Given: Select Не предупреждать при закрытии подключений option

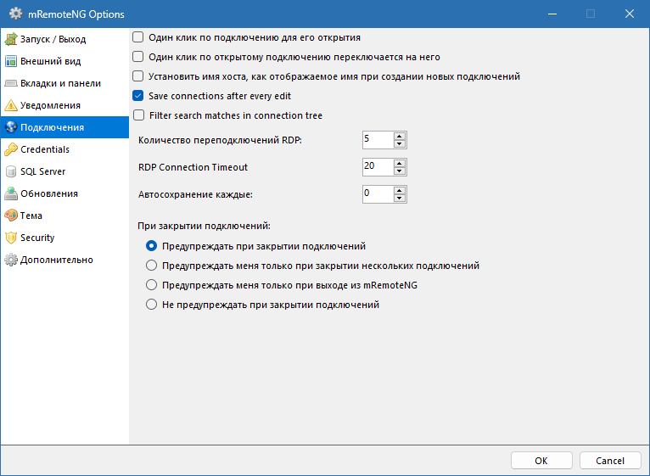Looking at the screenshot, I should coord(152,305).
